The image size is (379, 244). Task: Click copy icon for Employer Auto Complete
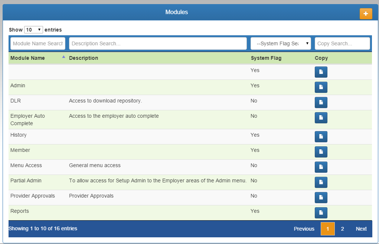(321, 118)
